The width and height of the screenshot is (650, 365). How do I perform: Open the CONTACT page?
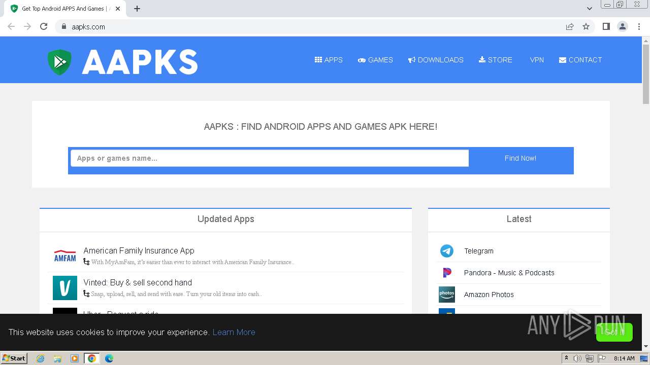click(580, 60)
